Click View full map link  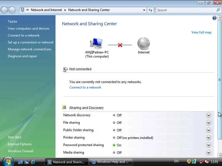coord(201,32)
